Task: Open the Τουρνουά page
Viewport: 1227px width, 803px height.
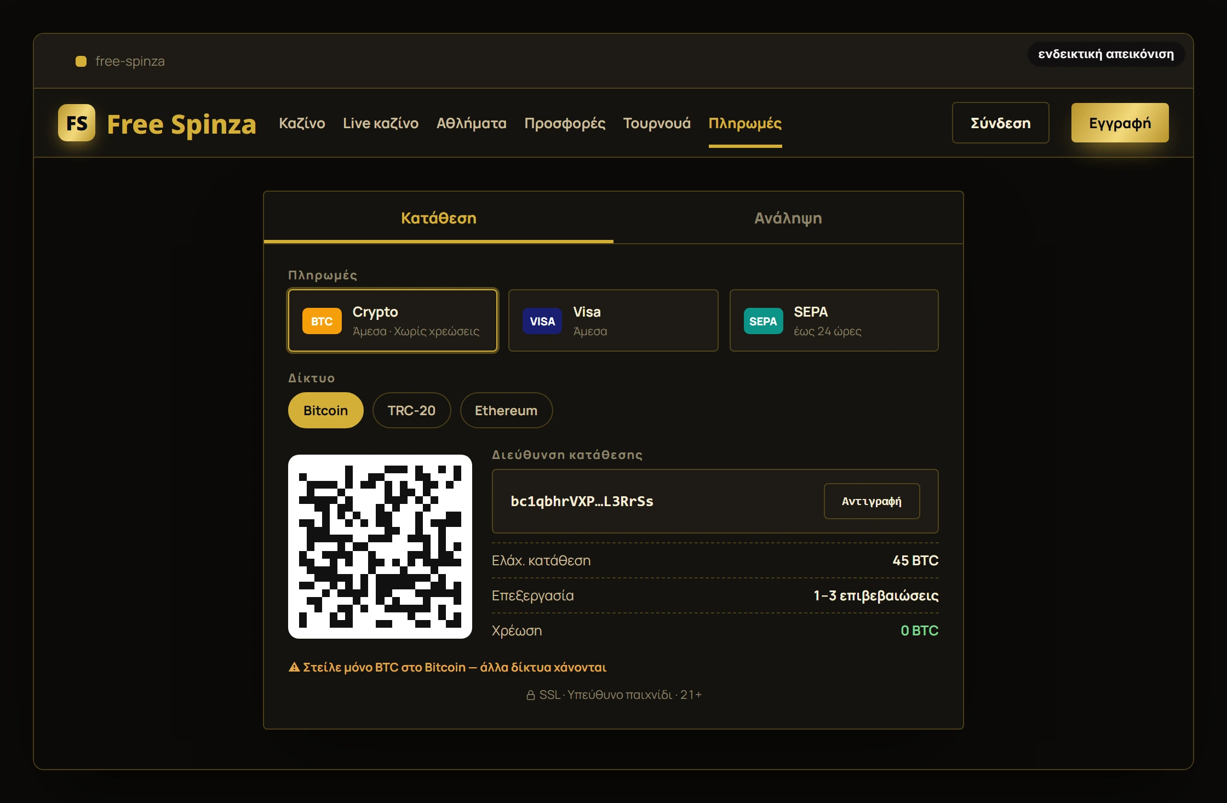Action: pos(657,123)
